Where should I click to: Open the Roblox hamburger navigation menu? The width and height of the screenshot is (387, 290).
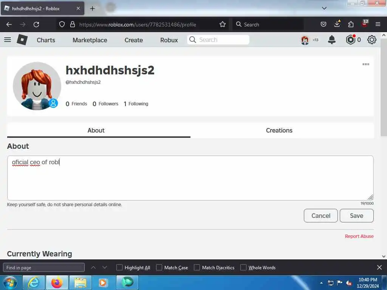pyautogui.click(x=8, y=40)
